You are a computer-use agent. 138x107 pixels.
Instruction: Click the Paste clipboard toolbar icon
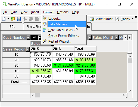pos(37,19)
